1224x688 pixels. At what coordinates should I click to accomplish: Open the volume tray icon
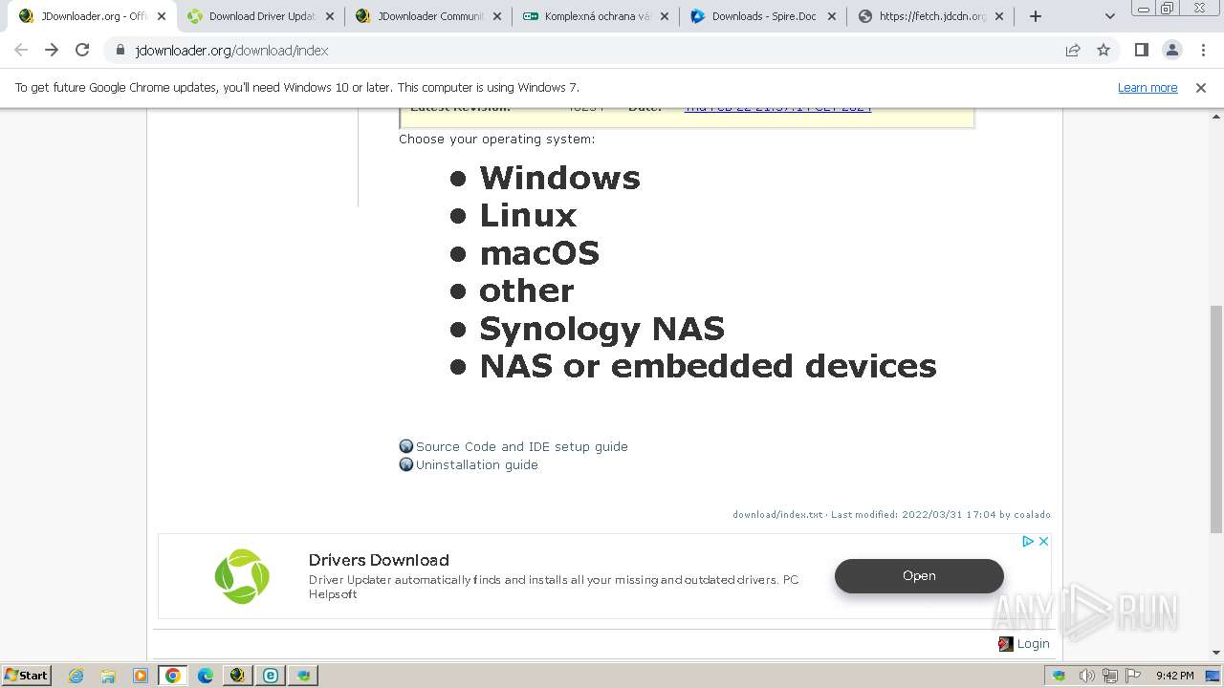click(x=1086, y=676)
